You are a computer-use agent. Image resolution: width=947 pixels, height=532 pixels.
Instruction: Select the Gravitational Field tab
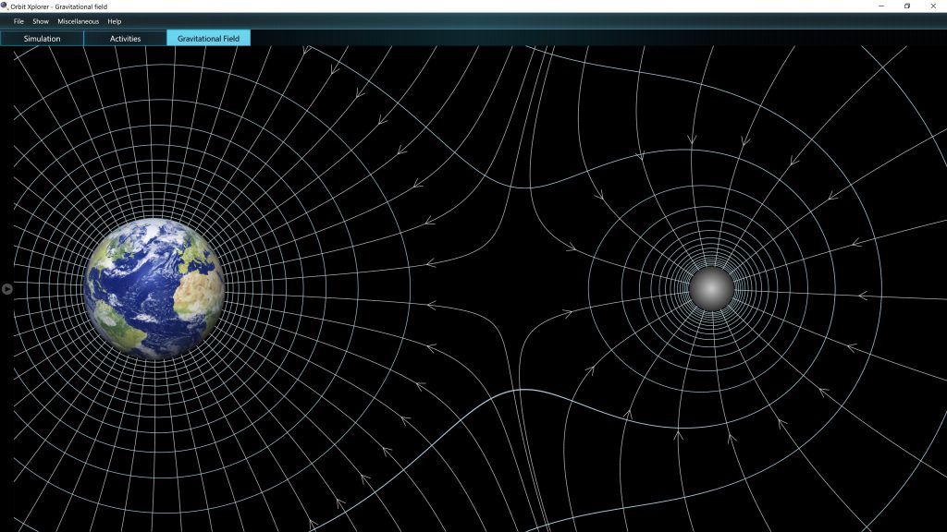pos(208,38)
